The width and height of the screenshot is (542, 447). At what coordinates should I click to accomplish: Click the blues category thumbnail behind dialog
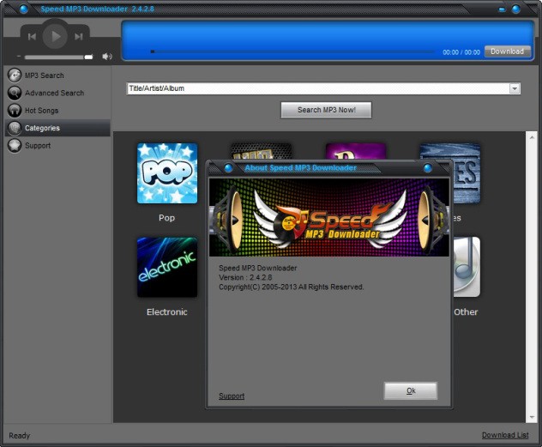[x=466, y=172]
